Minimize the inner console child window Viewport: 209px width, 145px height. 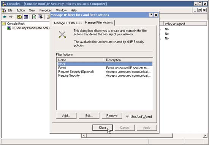click(x=195, y=10)
